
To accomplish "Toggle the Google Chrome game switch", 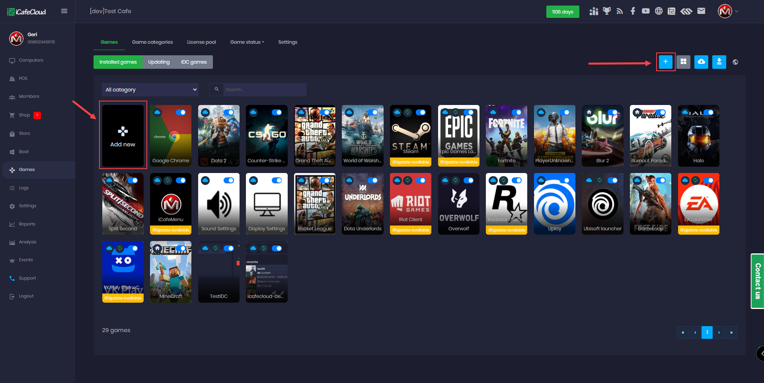I will coord(181,113).
